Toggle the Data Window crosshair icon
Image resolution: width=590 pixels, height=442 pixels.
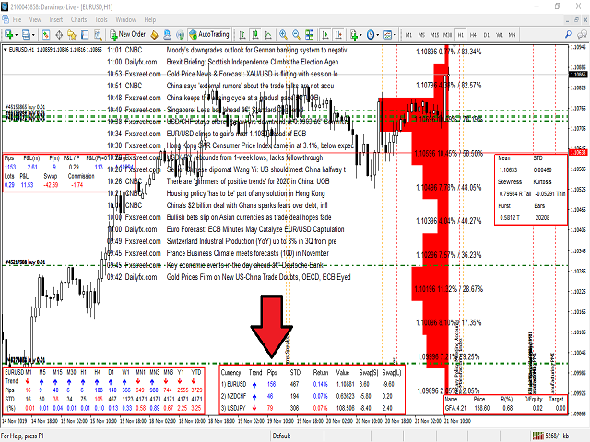(x=59, y=35)
